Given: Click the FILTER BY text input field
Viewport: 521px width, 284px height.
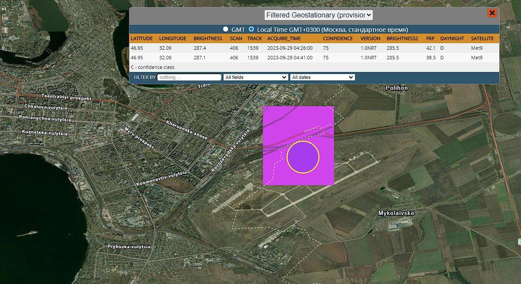Looking at the screenshot, I should click(x=189, y=77).
